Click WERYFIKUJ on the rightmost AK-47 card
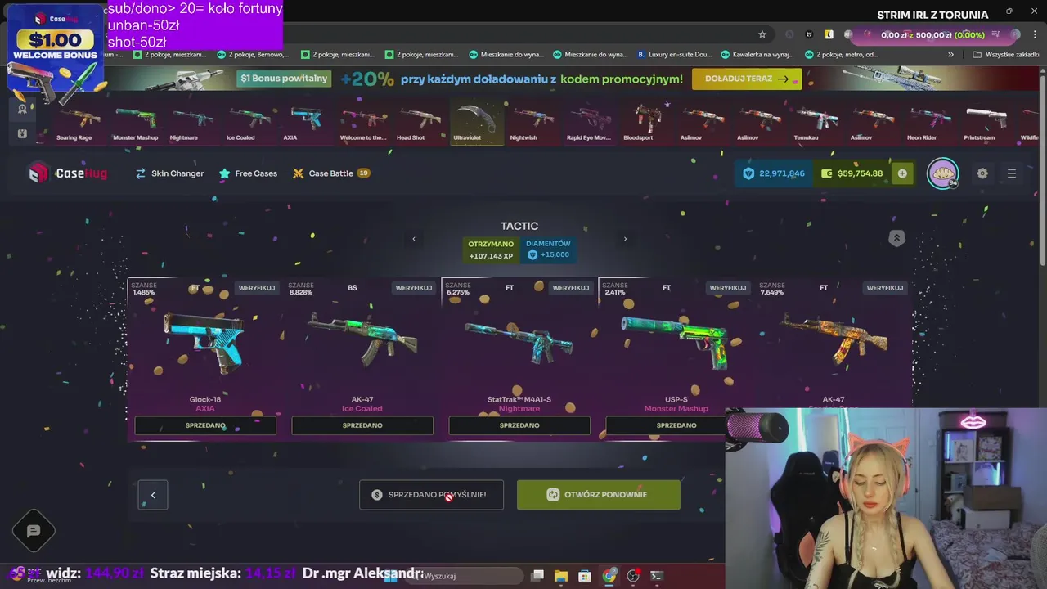Screen dimensions: 1047x589 pos(885,288)
